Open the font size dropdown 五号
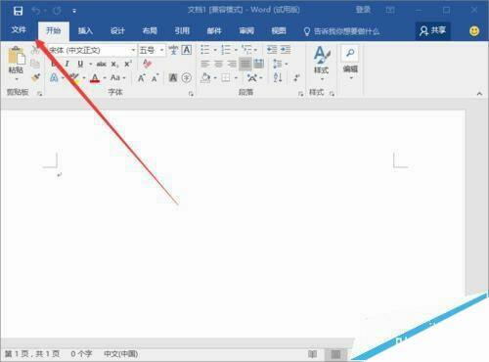The height and width of the screenshot is (362, 489). 161,50
